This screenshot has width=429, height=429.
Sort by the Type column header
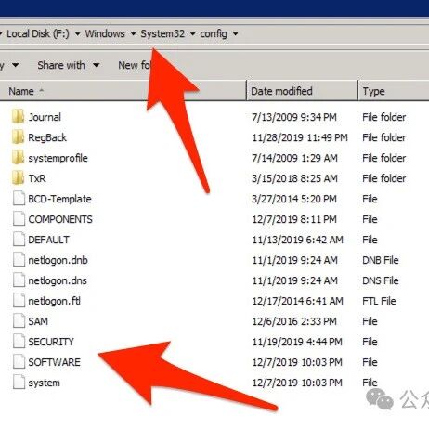click(x=373, y=91)
